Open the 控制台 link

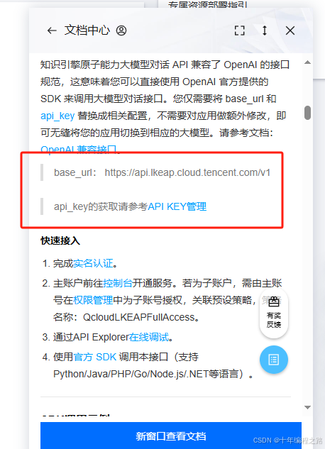(x=118, y=283)
